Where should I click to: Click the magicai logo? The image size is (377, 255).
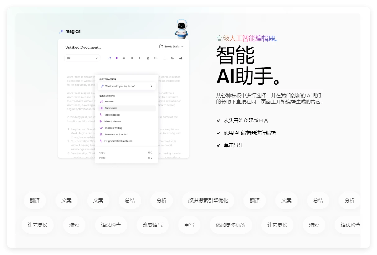[70, 31]
